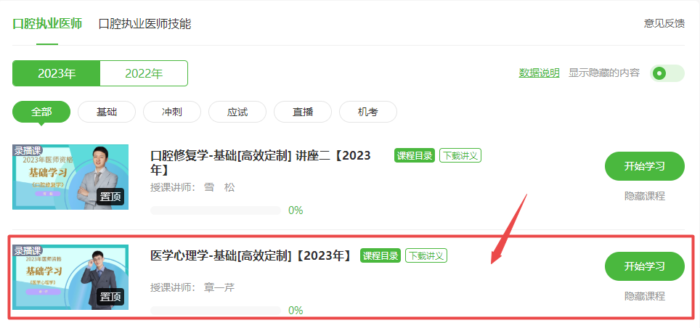Open 课程目录 for 口腔修复学 course
Image resolution: width=700 pixels, height=328 pixels.
pyautogui.click(x=415, y=155)
